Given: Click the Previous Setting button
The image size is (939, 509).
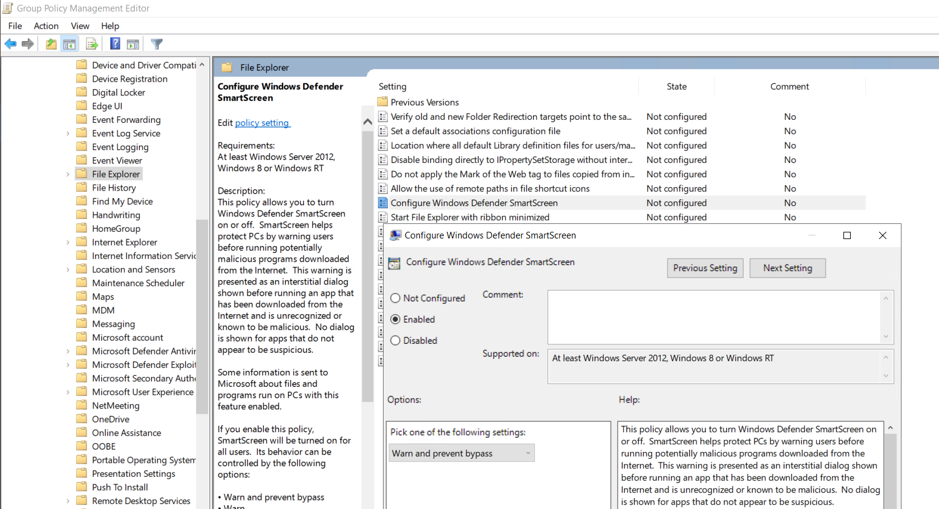Looking at the screenshot, I should click(705, 268).
